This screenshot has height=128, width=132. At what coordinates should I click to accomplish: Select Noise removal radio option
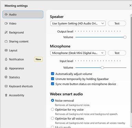coord(53,100)
